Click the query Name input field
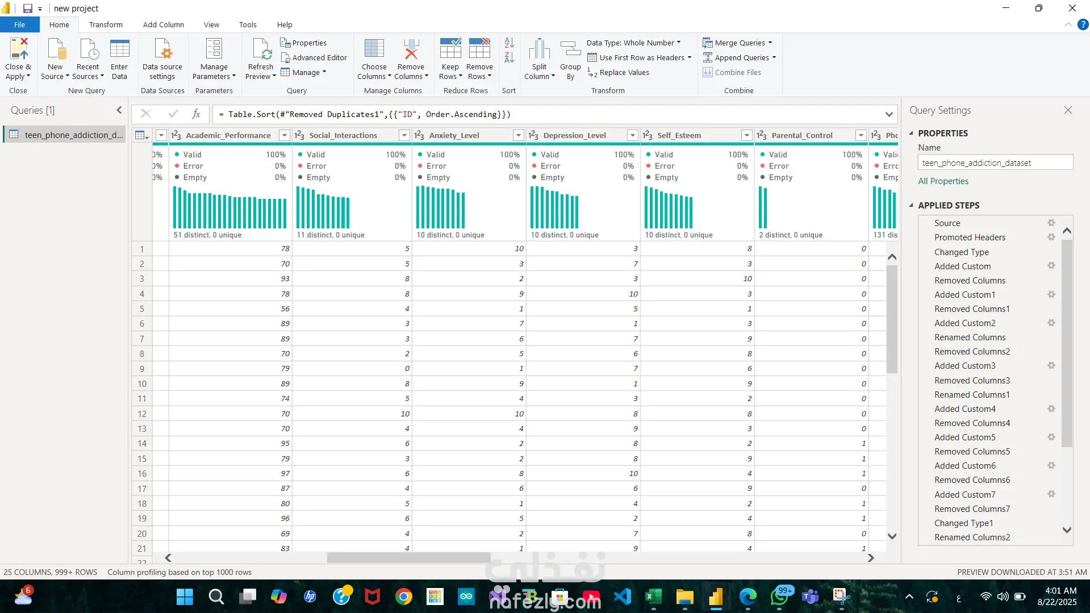1090x613 pixels. pos(995,163)
